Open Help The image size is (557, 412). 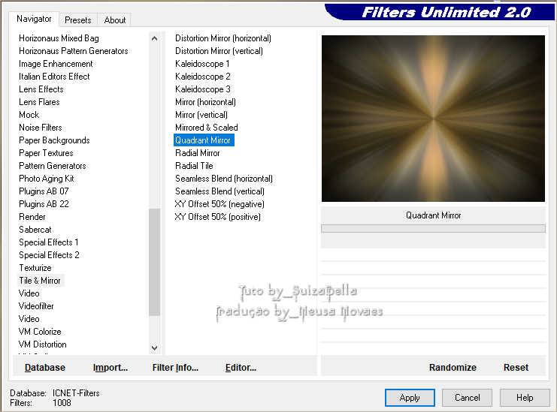coord(525,398)
